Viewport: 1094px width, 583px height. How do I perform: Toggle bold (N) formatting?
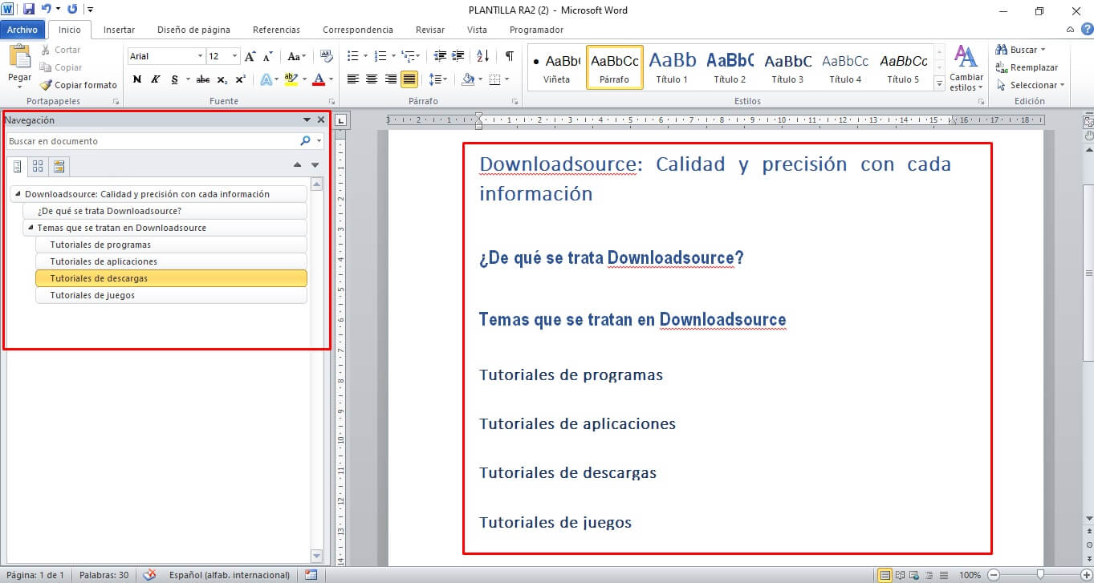pos(137,79)
